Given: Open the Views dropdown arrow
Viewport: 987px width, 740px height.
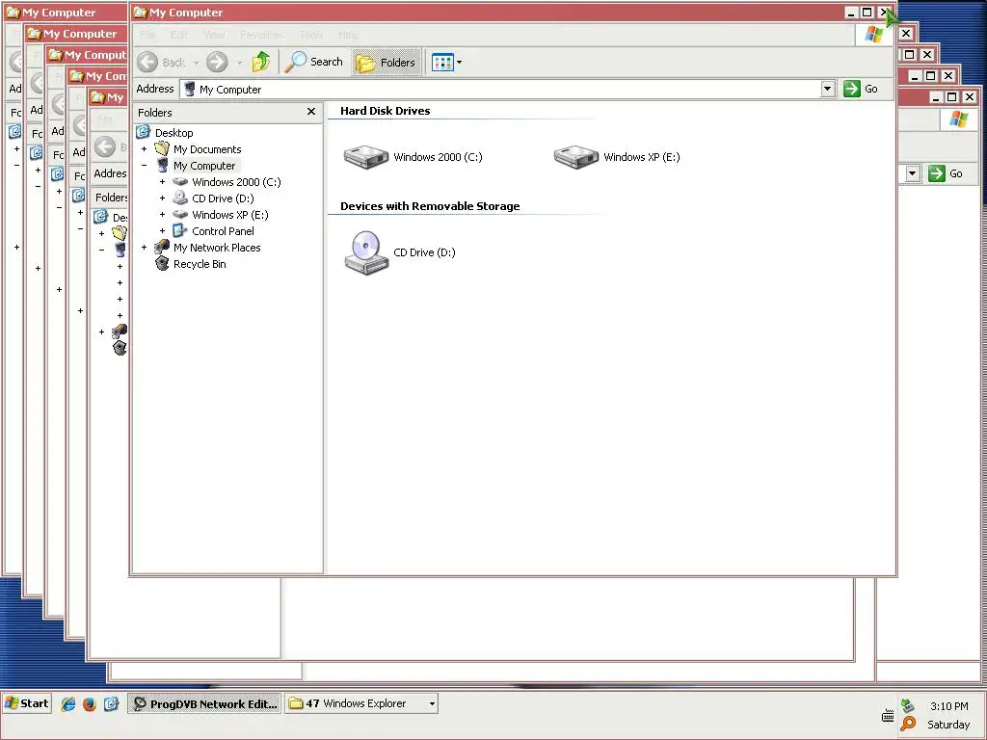Looking at the screenshot, I should pos(459,62).
